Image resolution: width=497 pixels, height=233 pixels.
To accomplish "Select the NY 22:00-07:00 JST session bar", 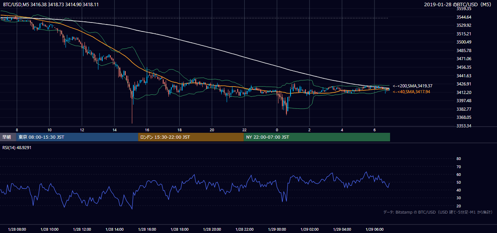I will [x=317, y=137].
